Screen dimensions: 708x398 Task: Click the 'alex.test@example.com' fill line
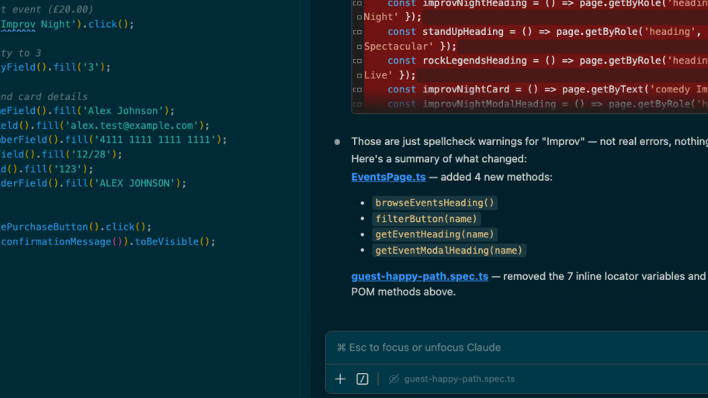(105, 126)
